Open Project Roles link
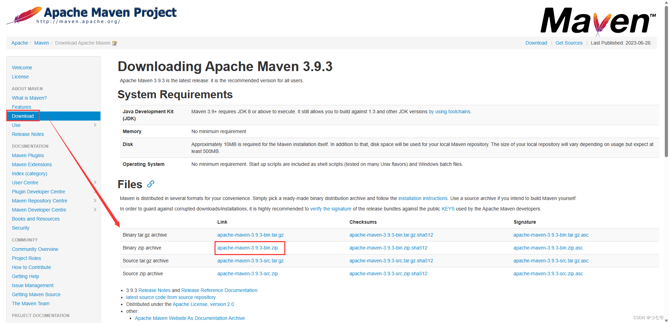The width and height of the screenshot is (669, 323). (27, 258)
